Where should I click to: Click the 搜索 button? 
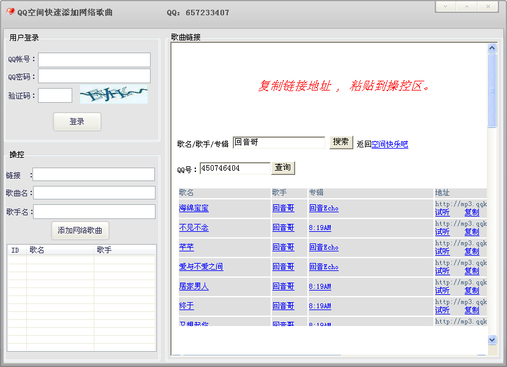[341, 142]
